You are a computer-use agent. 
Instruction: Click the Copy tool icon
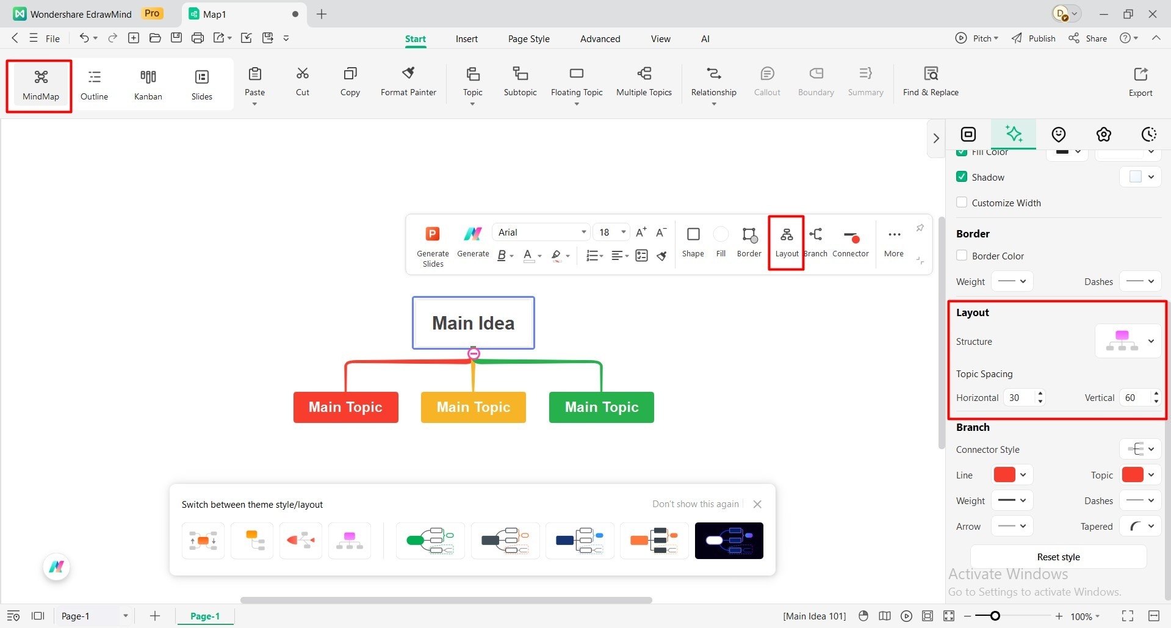point(350,74)
